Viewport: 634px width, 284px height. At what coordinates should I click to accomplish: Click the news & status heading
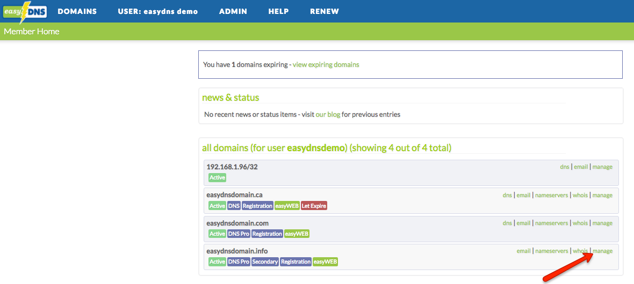coord(230,98)
